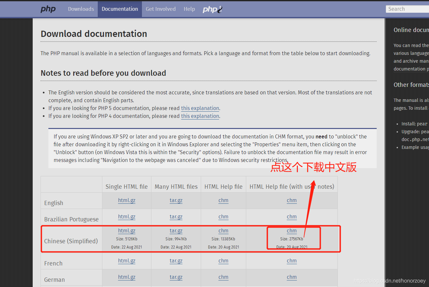Open PHP 4 'this explanation' link
The width and height of the screenshot is (429, 287).
(x=200, y=116)
